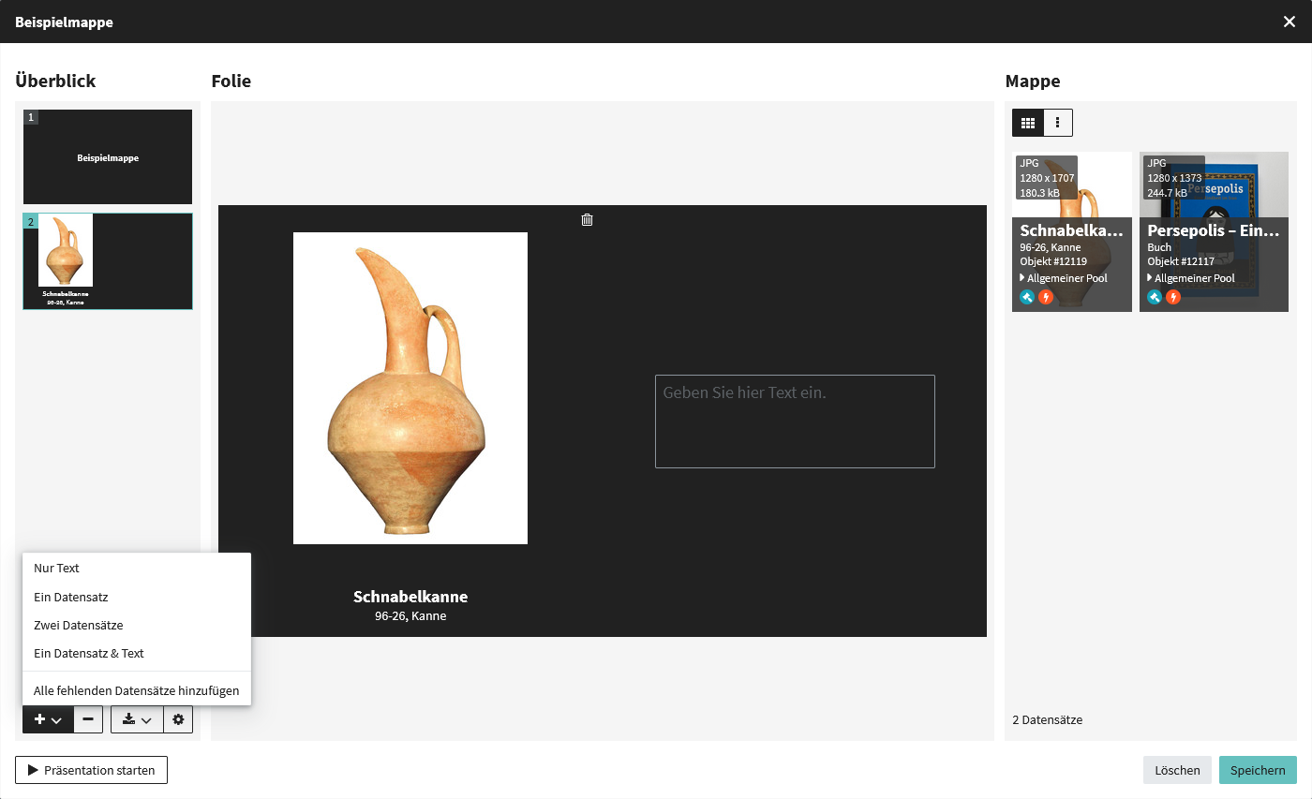
Task: Select slide 1 thumbnail Beispielmappe
Action: 108,157
